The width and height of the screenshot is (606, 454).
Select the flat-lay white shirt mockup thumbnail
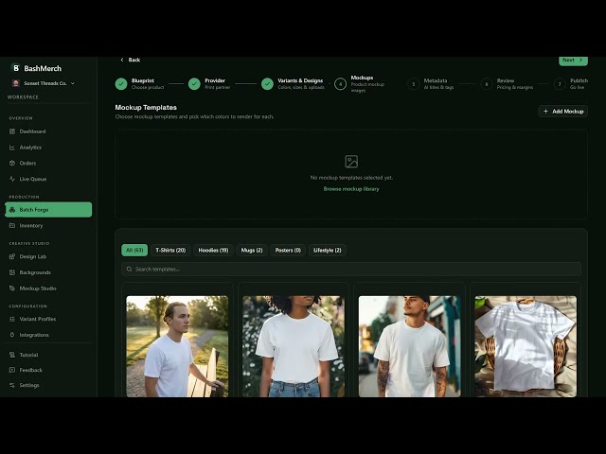526,346
